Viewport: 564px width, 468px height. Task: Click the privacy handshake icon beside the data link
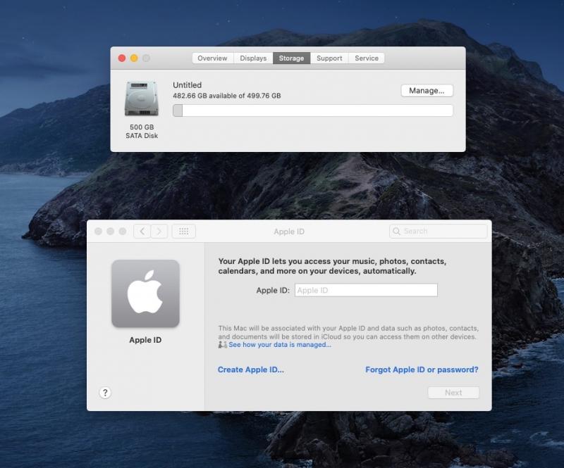point(223,345)
